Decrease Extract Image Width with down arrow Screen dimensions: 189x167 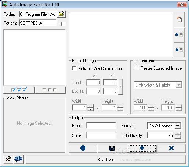pos(90,109)
